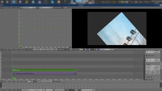Viewport: 162px width, 91px height.
Task: Click the last icon in preview header
Action: (x=116, y=50)
